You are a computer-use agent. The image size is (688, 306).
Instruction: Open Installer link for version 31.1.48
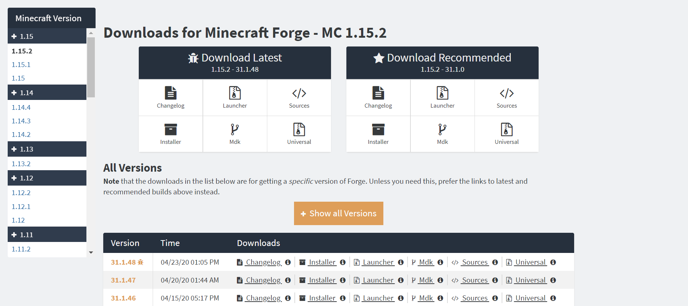pyautogui.click(x=322, y=262)
